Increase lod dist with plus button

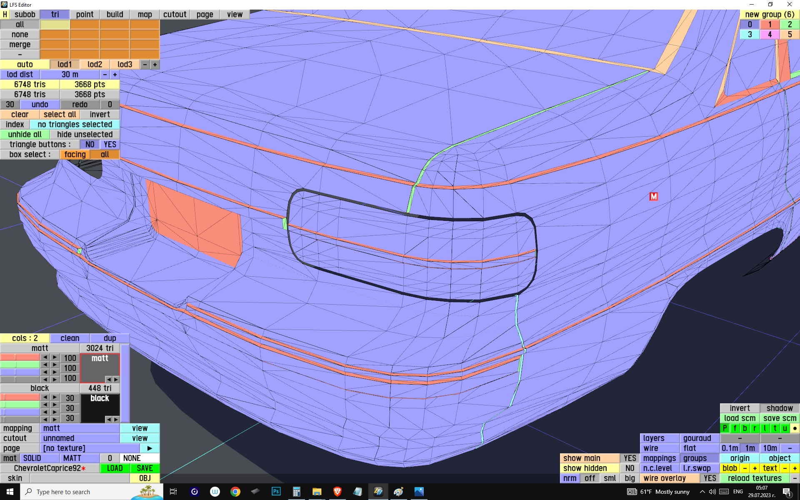coord(115,75)
